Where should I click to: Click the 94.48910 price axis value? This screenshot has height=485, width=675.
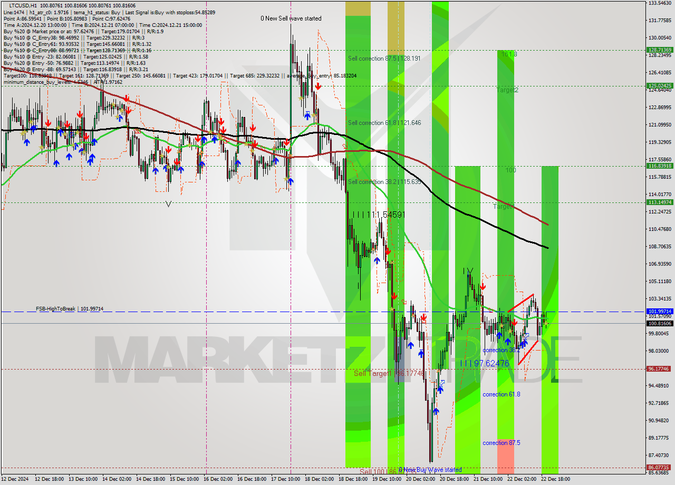pos(660,386)
